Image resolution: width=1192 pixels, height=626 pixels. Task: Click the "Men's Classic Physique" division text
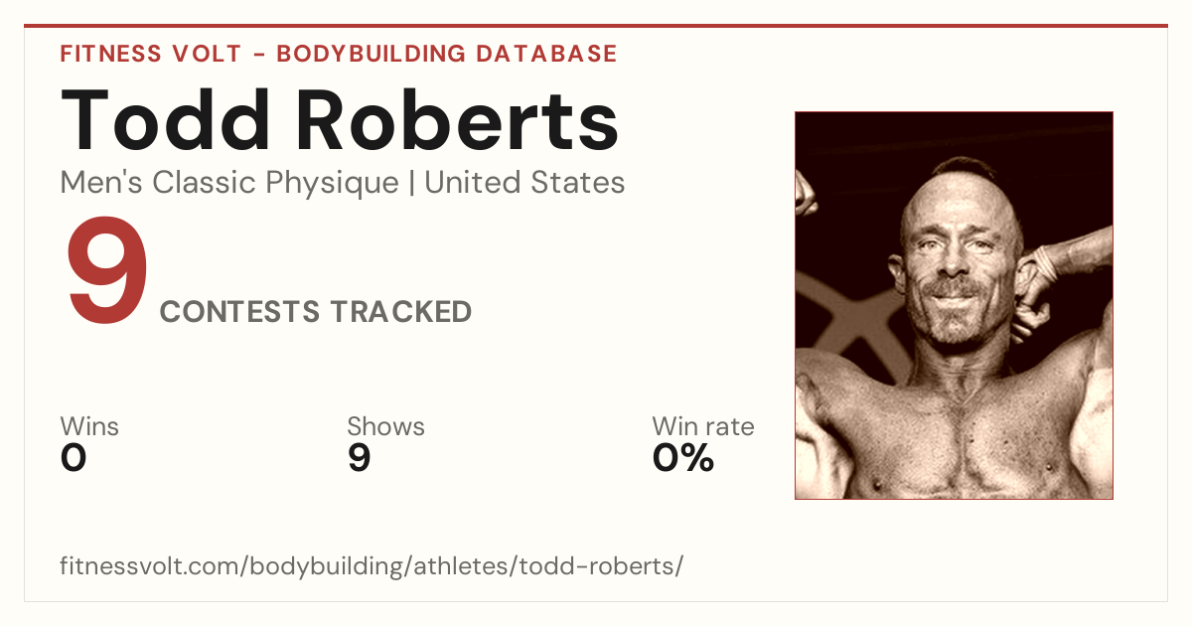[x=229, y=183]
